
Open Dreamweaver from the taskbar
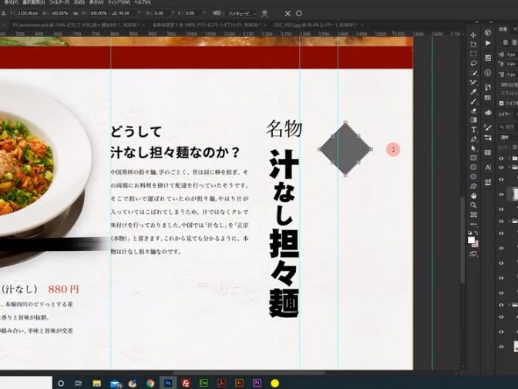203,383
